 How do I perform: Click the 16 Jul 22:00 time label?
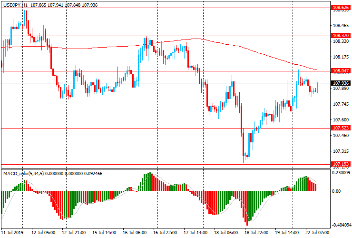point(165,232)
